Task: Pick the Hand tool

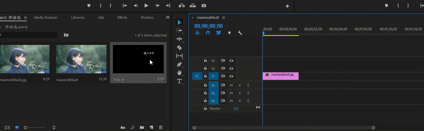Action: click(x=179, y=73)
